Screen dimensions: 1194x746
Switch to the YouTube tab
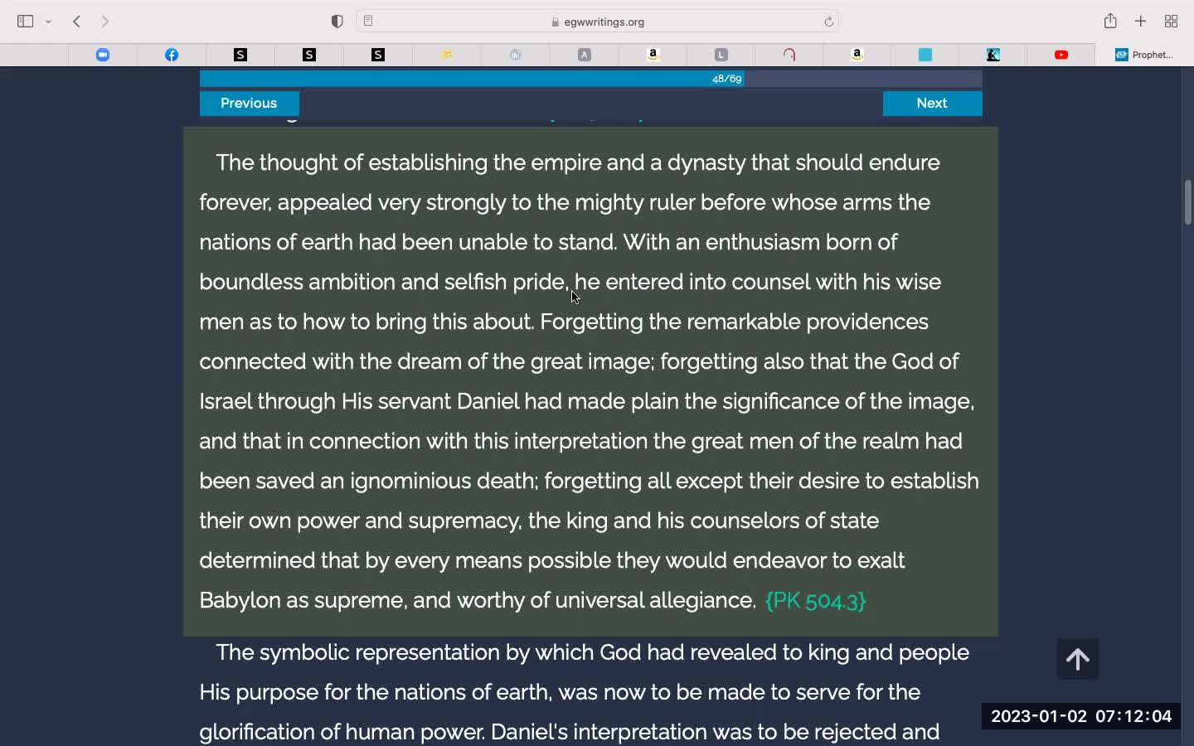(1061, 55)
